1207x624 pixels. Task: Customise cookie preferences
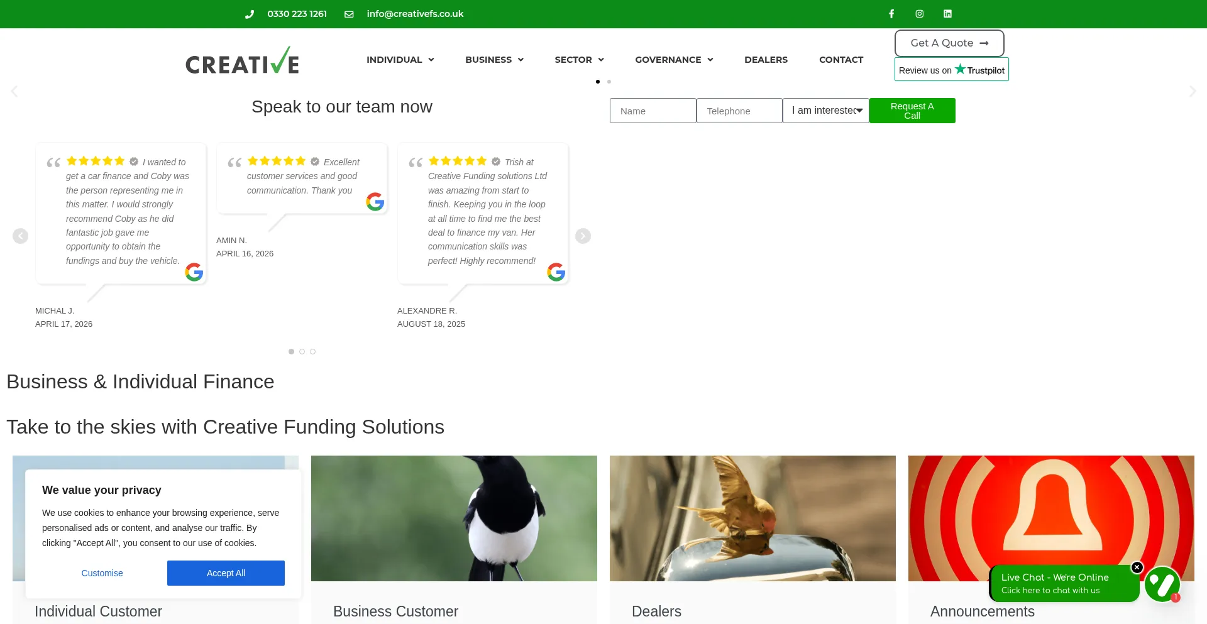[102, 573]
